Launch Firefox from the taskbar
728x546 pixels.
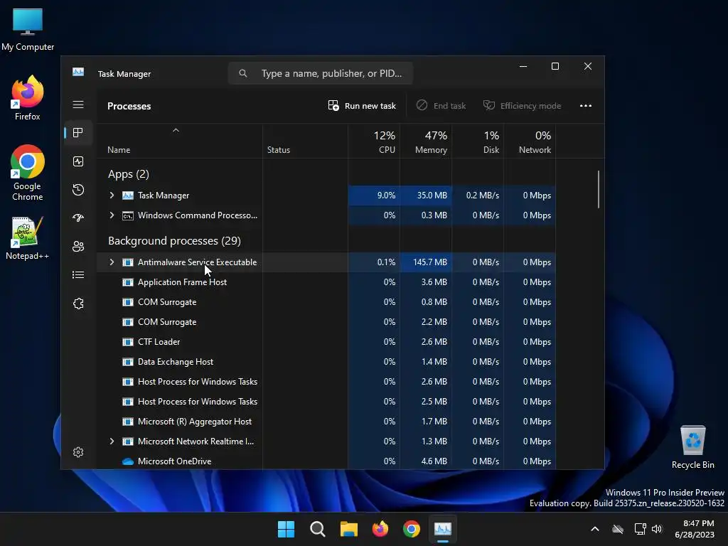pos(380,529)
